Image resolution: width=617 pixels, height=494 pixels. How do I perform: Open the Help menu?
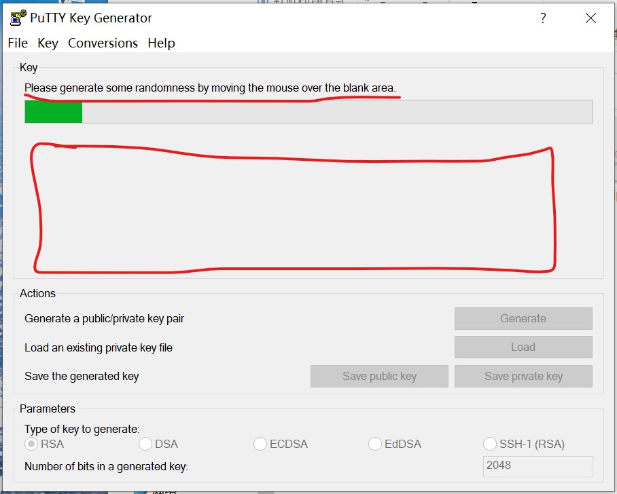tap(161, 43)
